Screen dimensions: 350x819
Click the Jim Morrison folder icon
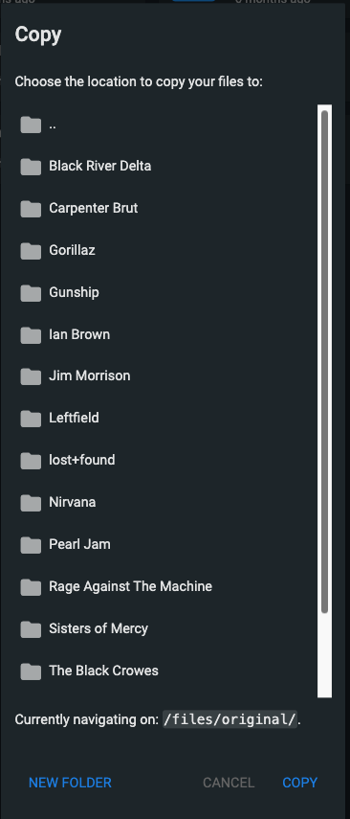tap(31, 376)
